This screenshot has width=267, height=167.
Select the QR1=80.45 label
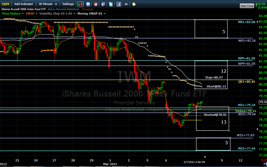pos(247,82)
